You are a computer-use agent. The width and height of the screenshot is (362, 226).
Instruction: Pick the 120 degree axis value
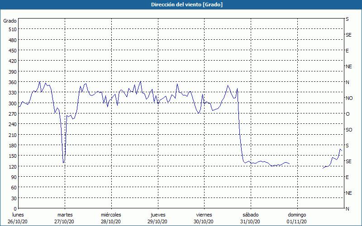[13, 166]
